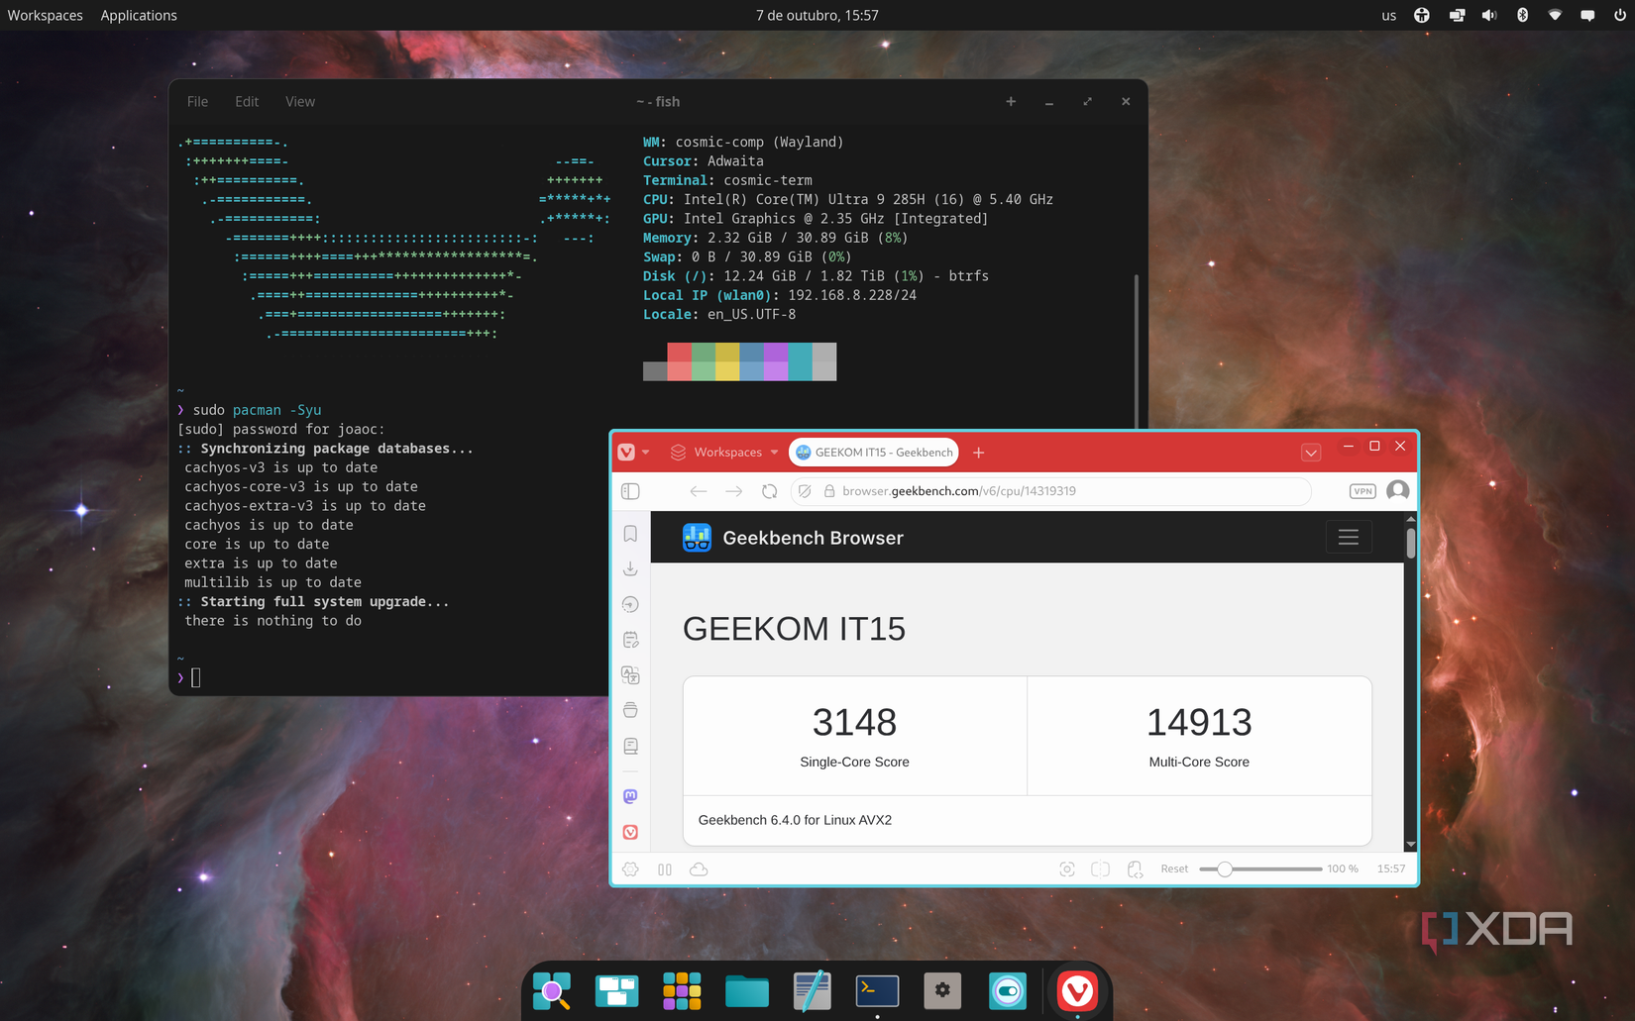
Task: Toggle the Vivaldi panel sidebar visibility
Action: pyautogui.click(x=630, y=490)
